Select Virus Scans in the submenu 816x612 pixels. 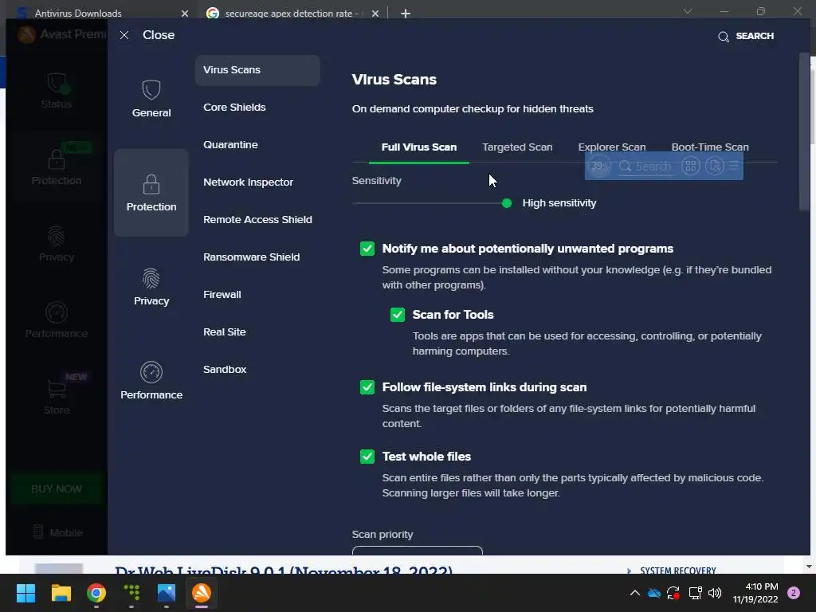coord(257,70)
